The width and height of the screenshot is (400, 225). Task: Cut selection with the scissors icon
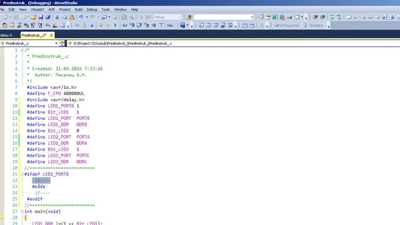point(57,17)
